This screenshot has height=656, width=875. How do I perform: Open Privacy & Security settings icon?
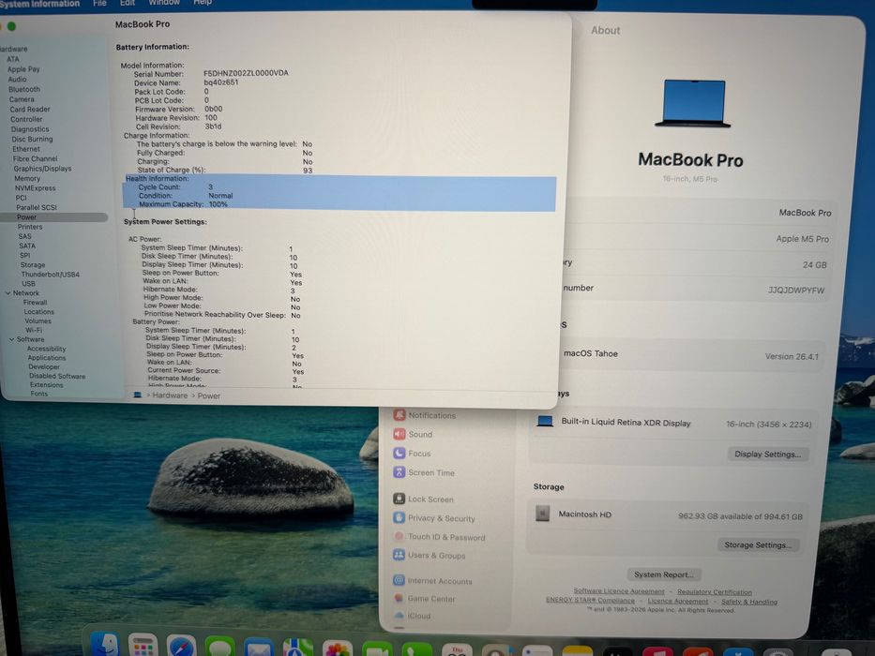coord(399,517)
